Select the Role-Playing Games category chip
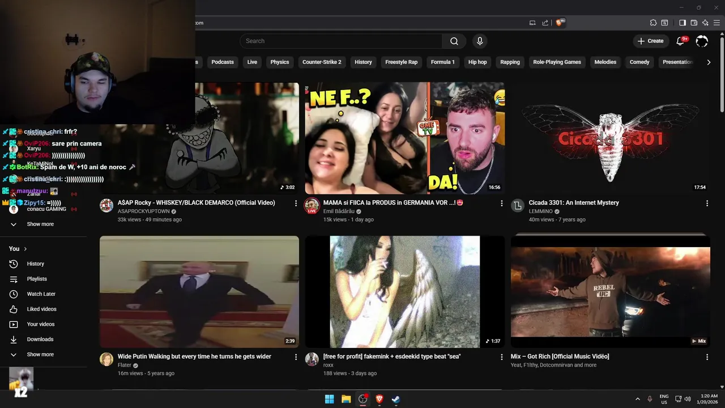 557,62
